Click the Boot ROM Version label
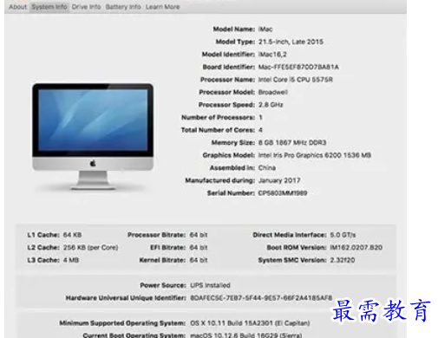Viewport: 438px width, 338px height. [x=297, y=248]
